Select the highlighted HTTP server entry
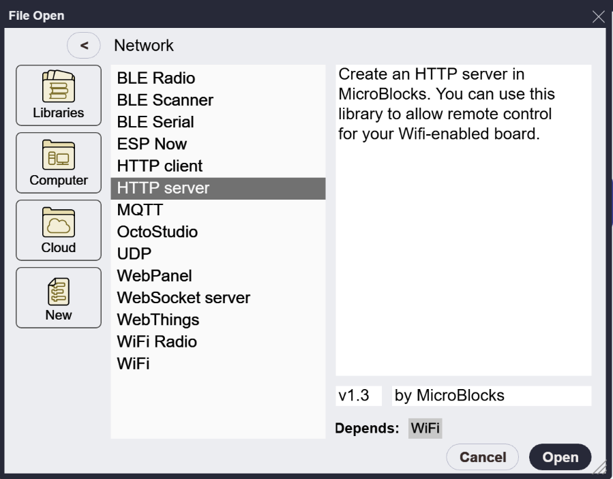Screen dimensions: 613x479 (x=218, y=188)
